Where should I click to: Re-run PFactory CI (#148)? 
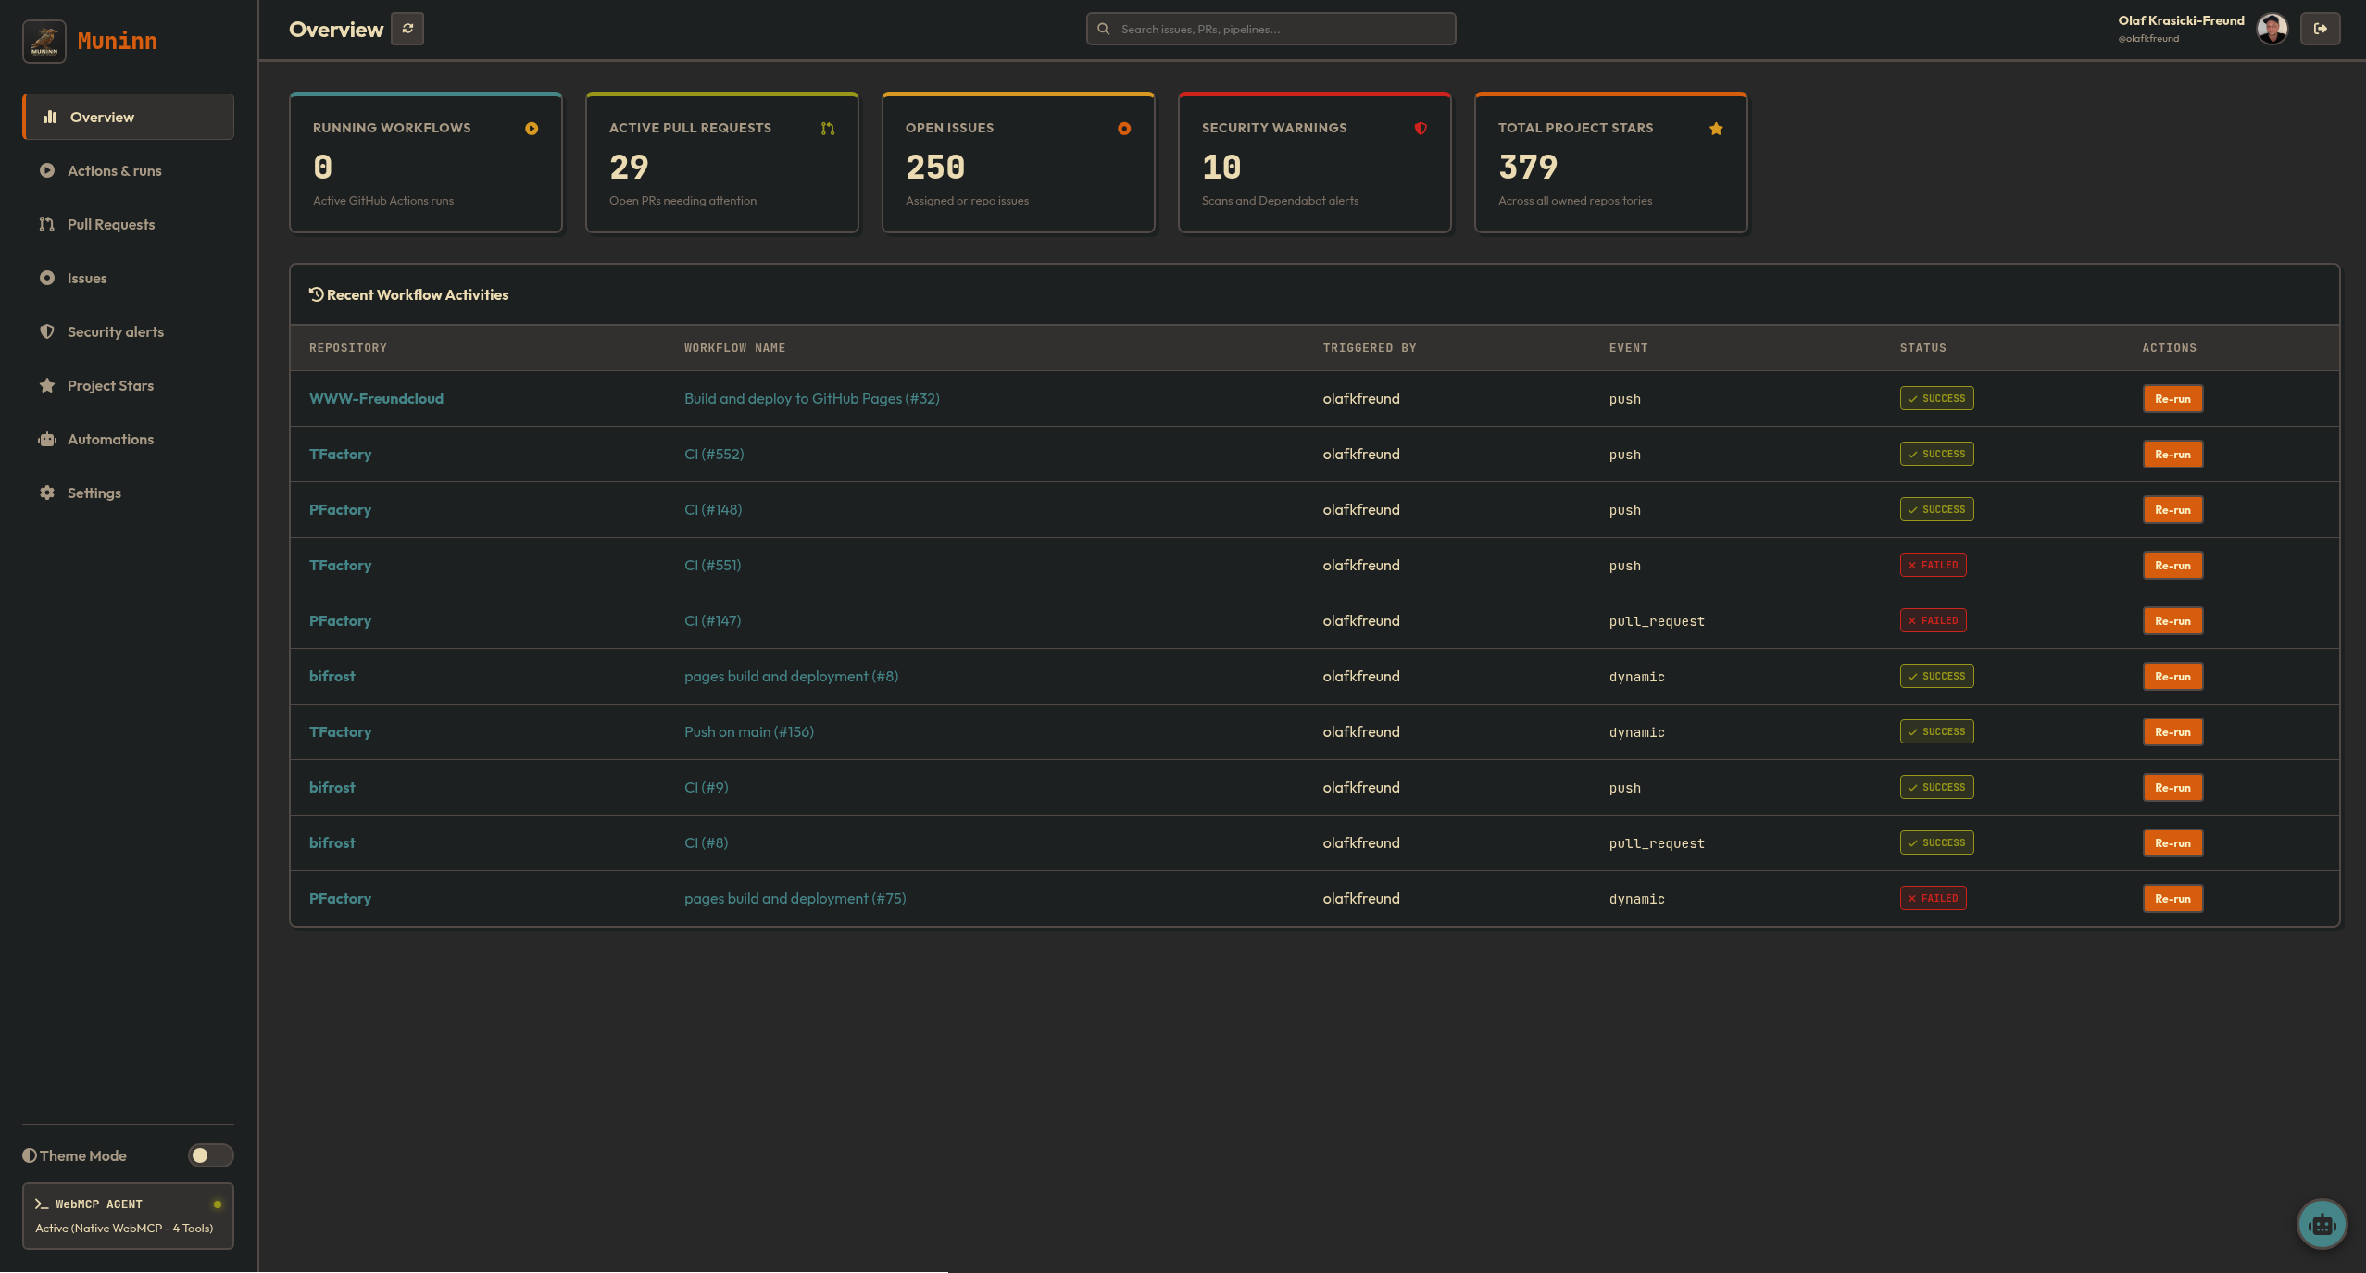tap(2172, 510)
